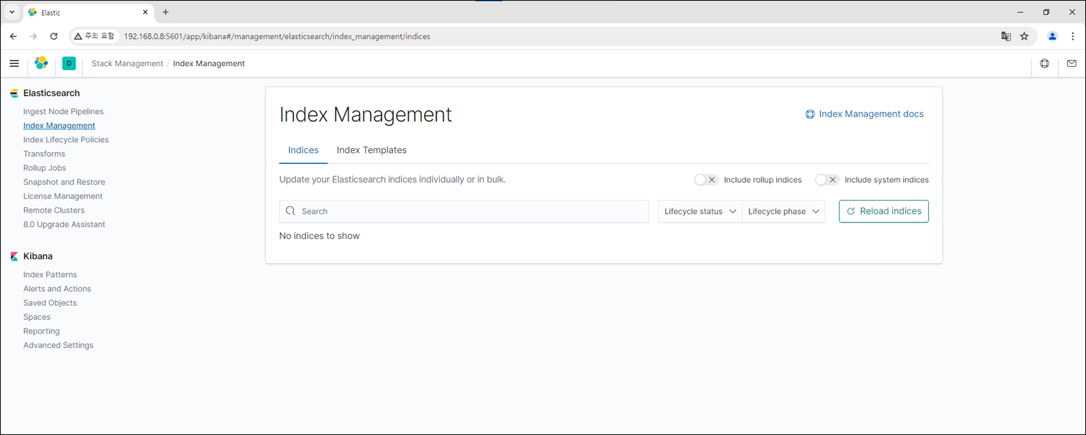The height and width of the screenshot is (435, 1086).
Task: Minimize the browser window
Action: (x=1020, y=12)
